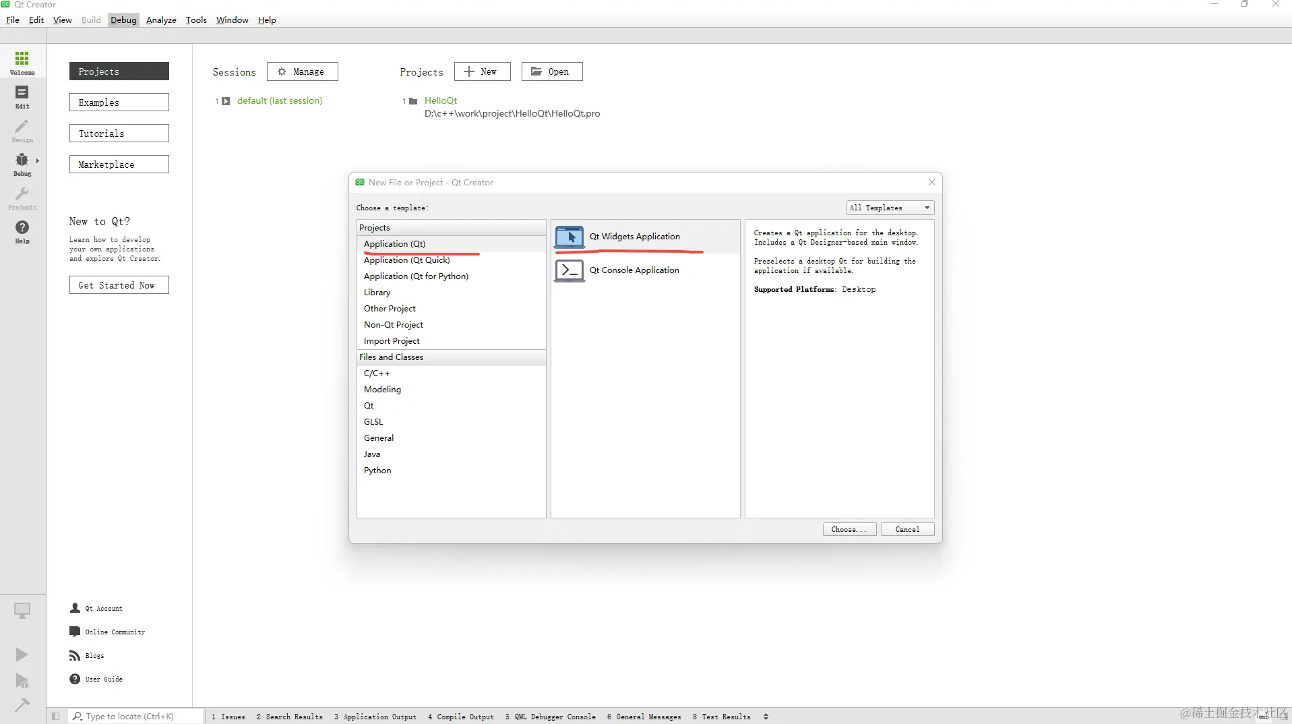This screenshot has width=1292, height=724.
Task: Click the HelloQt project folder icon
Action: pyautogui.click(x=414, y=101)
